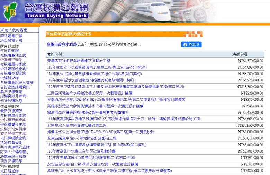Viewport: 270px width, 175px height.
Task: Open 林園區港子埔排水0K+648~0K+683護岸拓寬應急工程 case
Action: pos(116,100)
